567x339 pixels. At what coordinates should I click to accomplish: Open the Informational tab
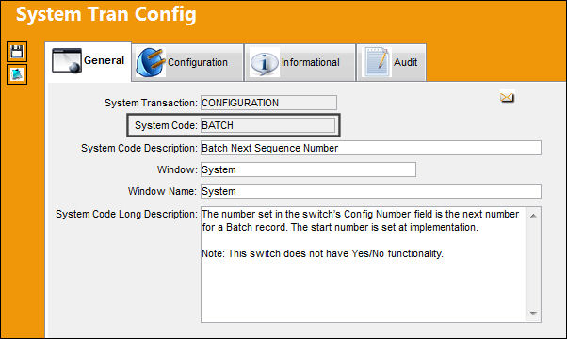click(x=300, y=62)
